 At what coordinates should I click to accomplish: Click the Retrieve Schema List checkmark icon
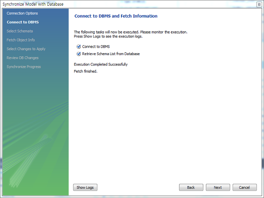click(x=78, y=54)
